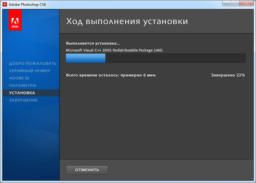Click the disabled maximize window button
The image size is (256, 183).
pyautogui.click(x=235, y=3)
